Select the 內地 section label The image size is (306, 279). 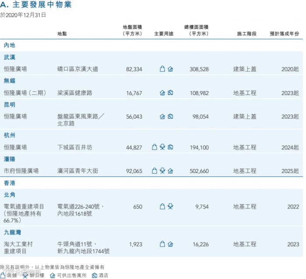(10, 45)
